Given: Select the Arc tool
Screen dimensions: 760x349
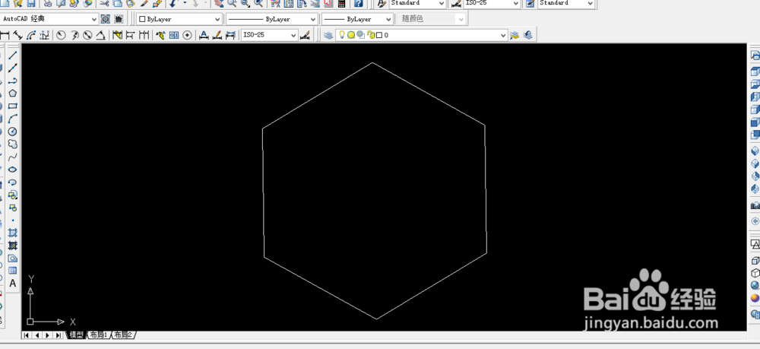Looking at the screenshot, I should [13, 119].
